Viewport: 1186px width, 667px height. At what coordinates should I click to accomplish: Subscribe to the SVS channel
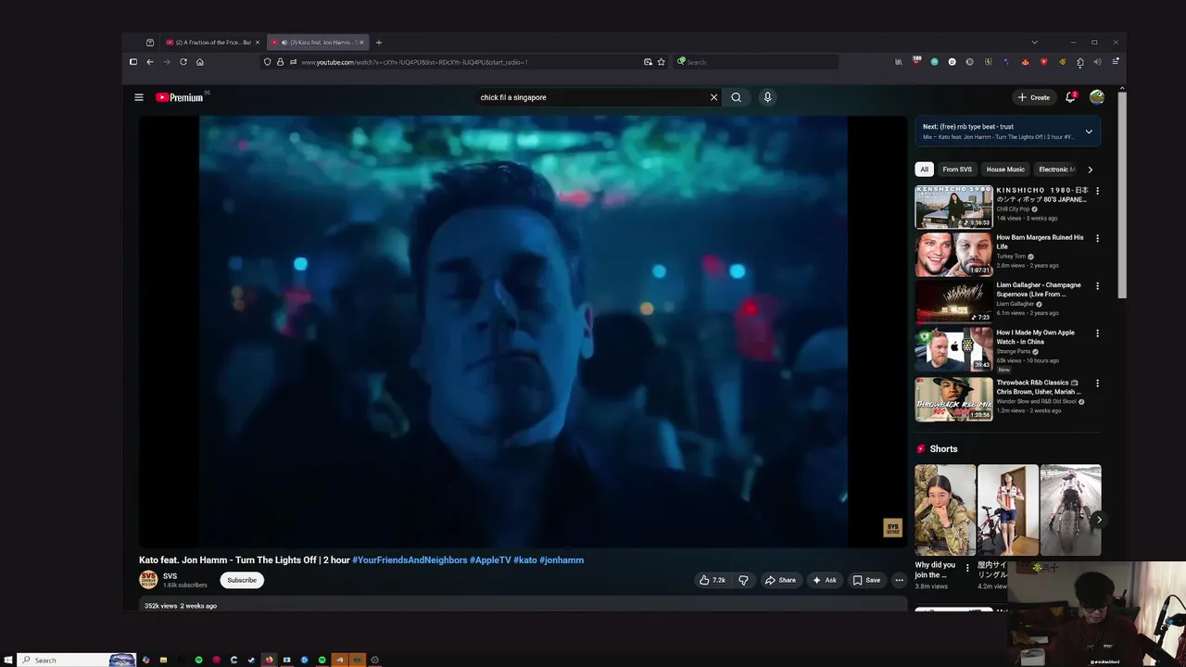(242, 580)
